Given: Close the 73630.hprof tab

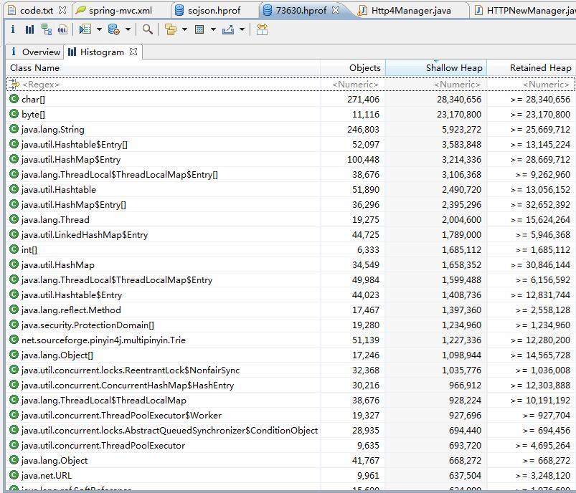Looking at the screenshot, I should pyautogui.click(x=336, y=10).
